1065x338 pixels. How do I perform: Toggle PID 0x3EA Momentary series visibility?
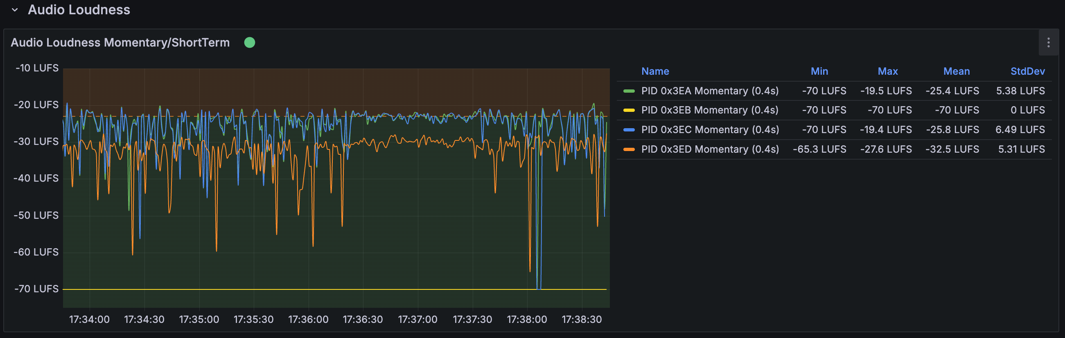coord(709,91)
